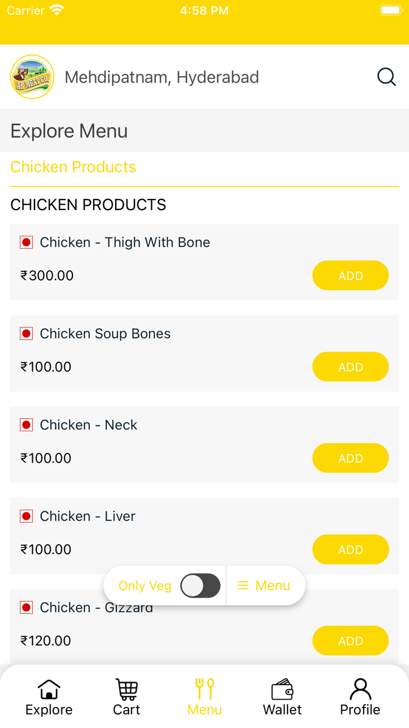
Task: Tap the list icon on the floating Menu button
Action: (243, 585)
